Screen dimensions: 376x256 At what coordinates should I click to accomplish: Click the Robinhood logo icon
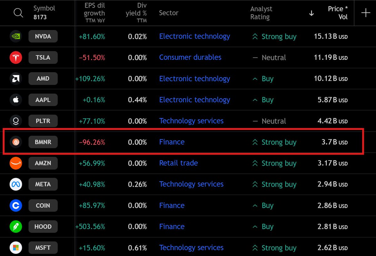[16, 227]
